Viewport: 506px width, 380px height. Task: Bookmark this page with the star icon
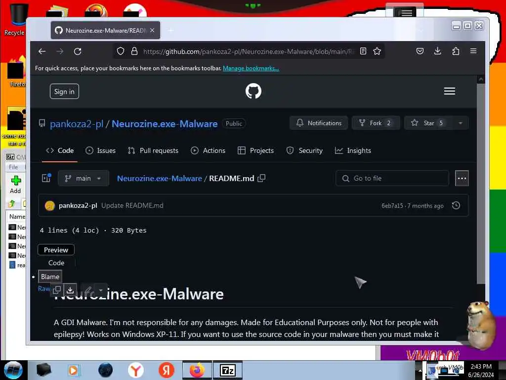[377, 51]
